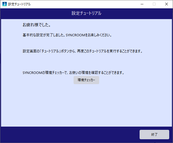Click the window title bar text 設定チュートリアル
The width and height of the screenshot is (173, 143).
(x=19, y=4)
